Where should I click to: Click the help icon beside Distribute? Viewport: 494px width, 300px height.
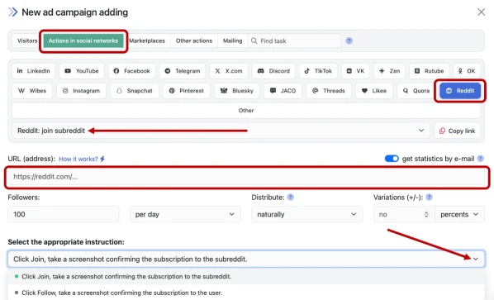(x=291, y=198)
